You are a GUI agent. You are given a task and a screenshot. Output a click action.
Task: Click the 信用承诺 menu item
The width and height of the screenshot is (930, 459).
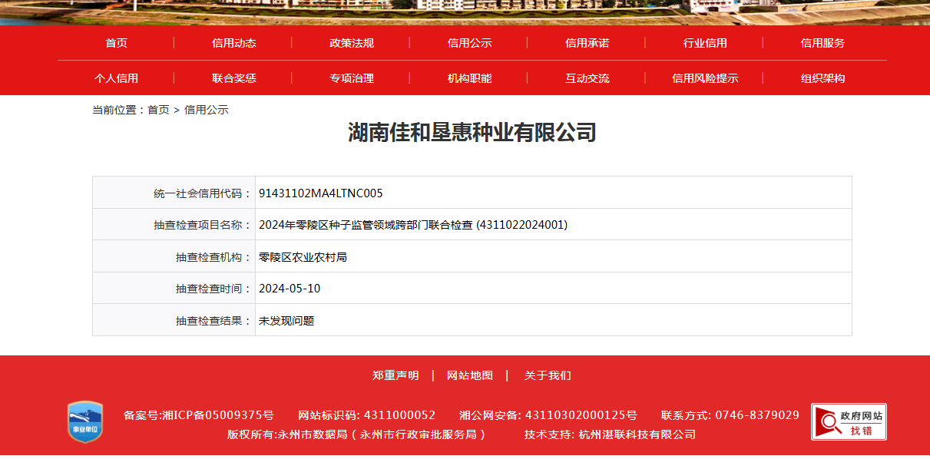587,43
